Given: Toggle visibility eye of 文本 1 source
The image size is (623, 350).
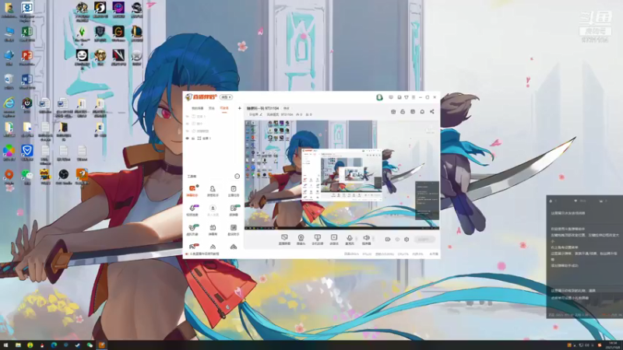Looking at the screenshot, I should pos(187,116).
